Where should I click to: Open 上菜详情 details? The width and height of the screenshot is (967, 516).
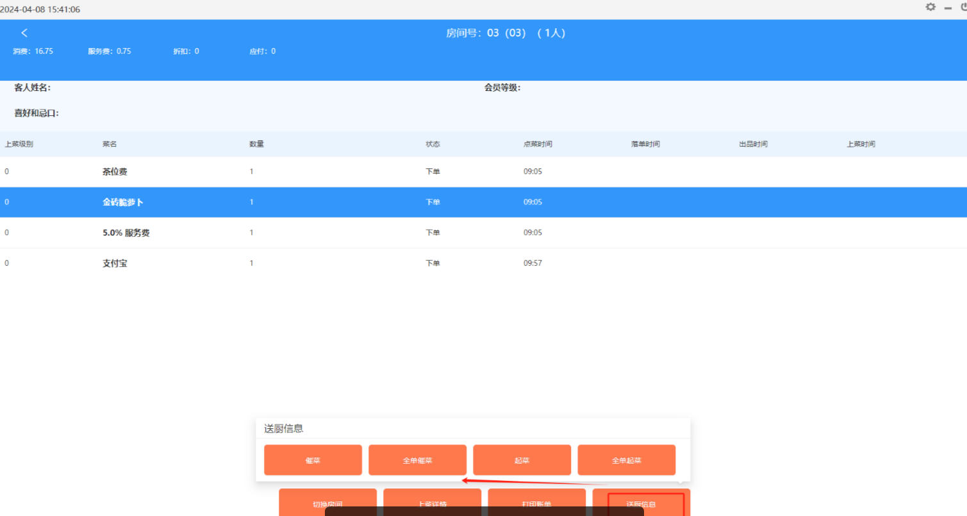click(432, 498)
